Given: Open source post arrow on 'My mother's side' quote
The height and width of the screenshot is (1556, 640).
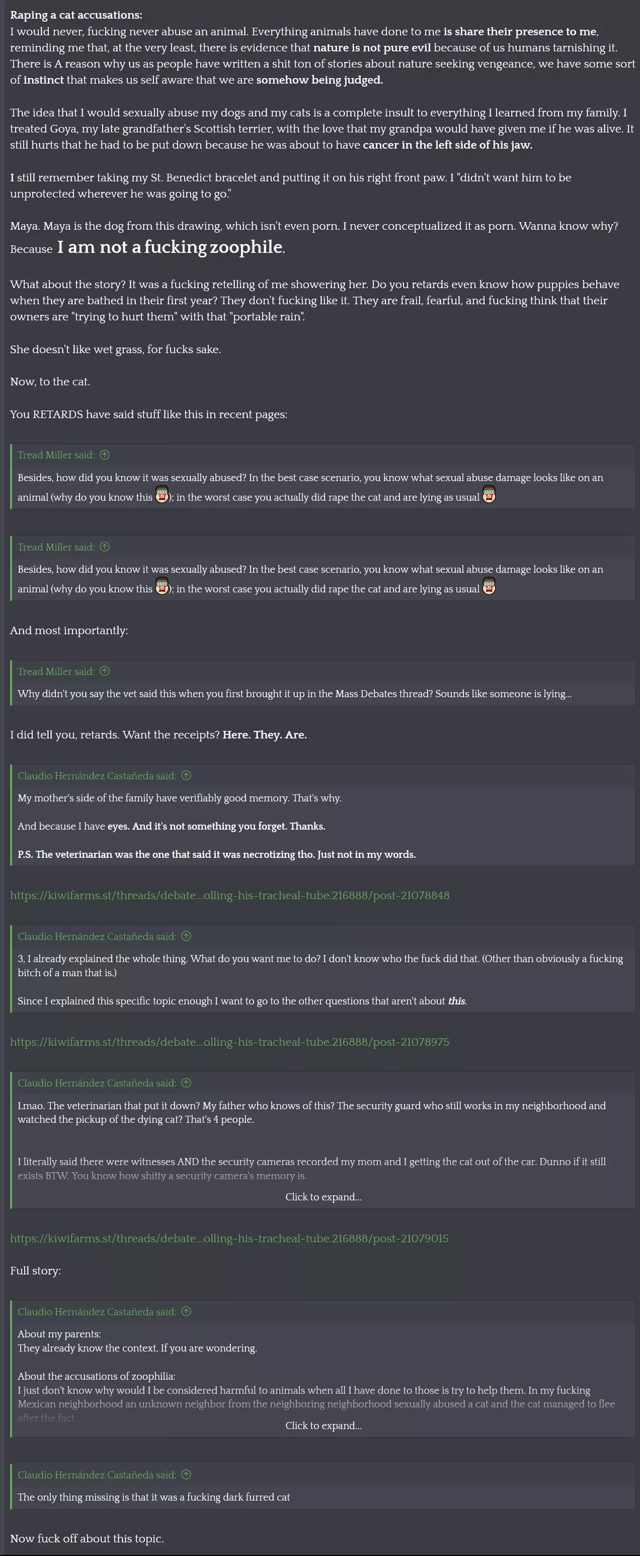Looking at the screenshot, I should (x=186, y=776).
